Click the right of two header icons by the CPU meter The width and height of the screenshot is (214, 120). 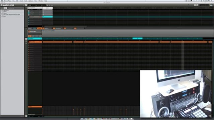click(x=197, y=5)
